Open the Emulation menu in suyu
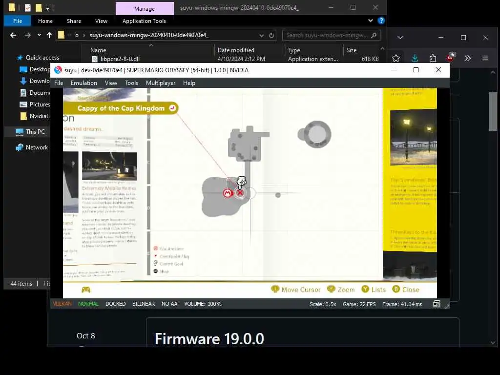Screen dimensions: 500x375 pyautogui.click(x=84, y=83)
